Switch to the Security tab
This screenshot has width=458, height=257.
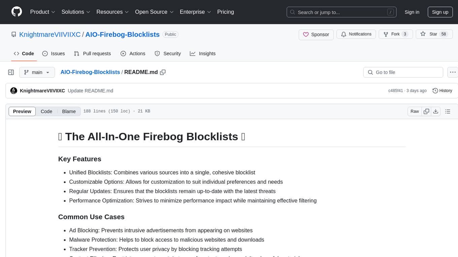click(168, 53)
